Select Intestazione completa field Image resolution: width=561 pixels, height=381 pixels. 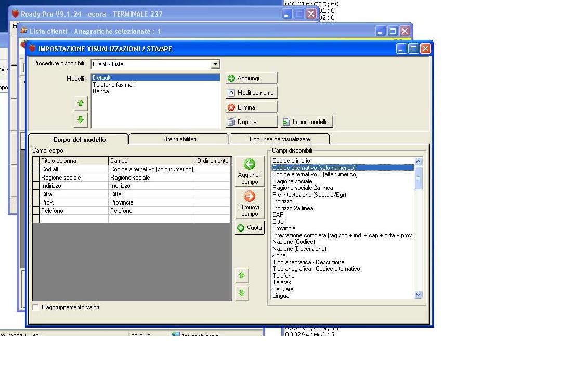pos(342,235)
